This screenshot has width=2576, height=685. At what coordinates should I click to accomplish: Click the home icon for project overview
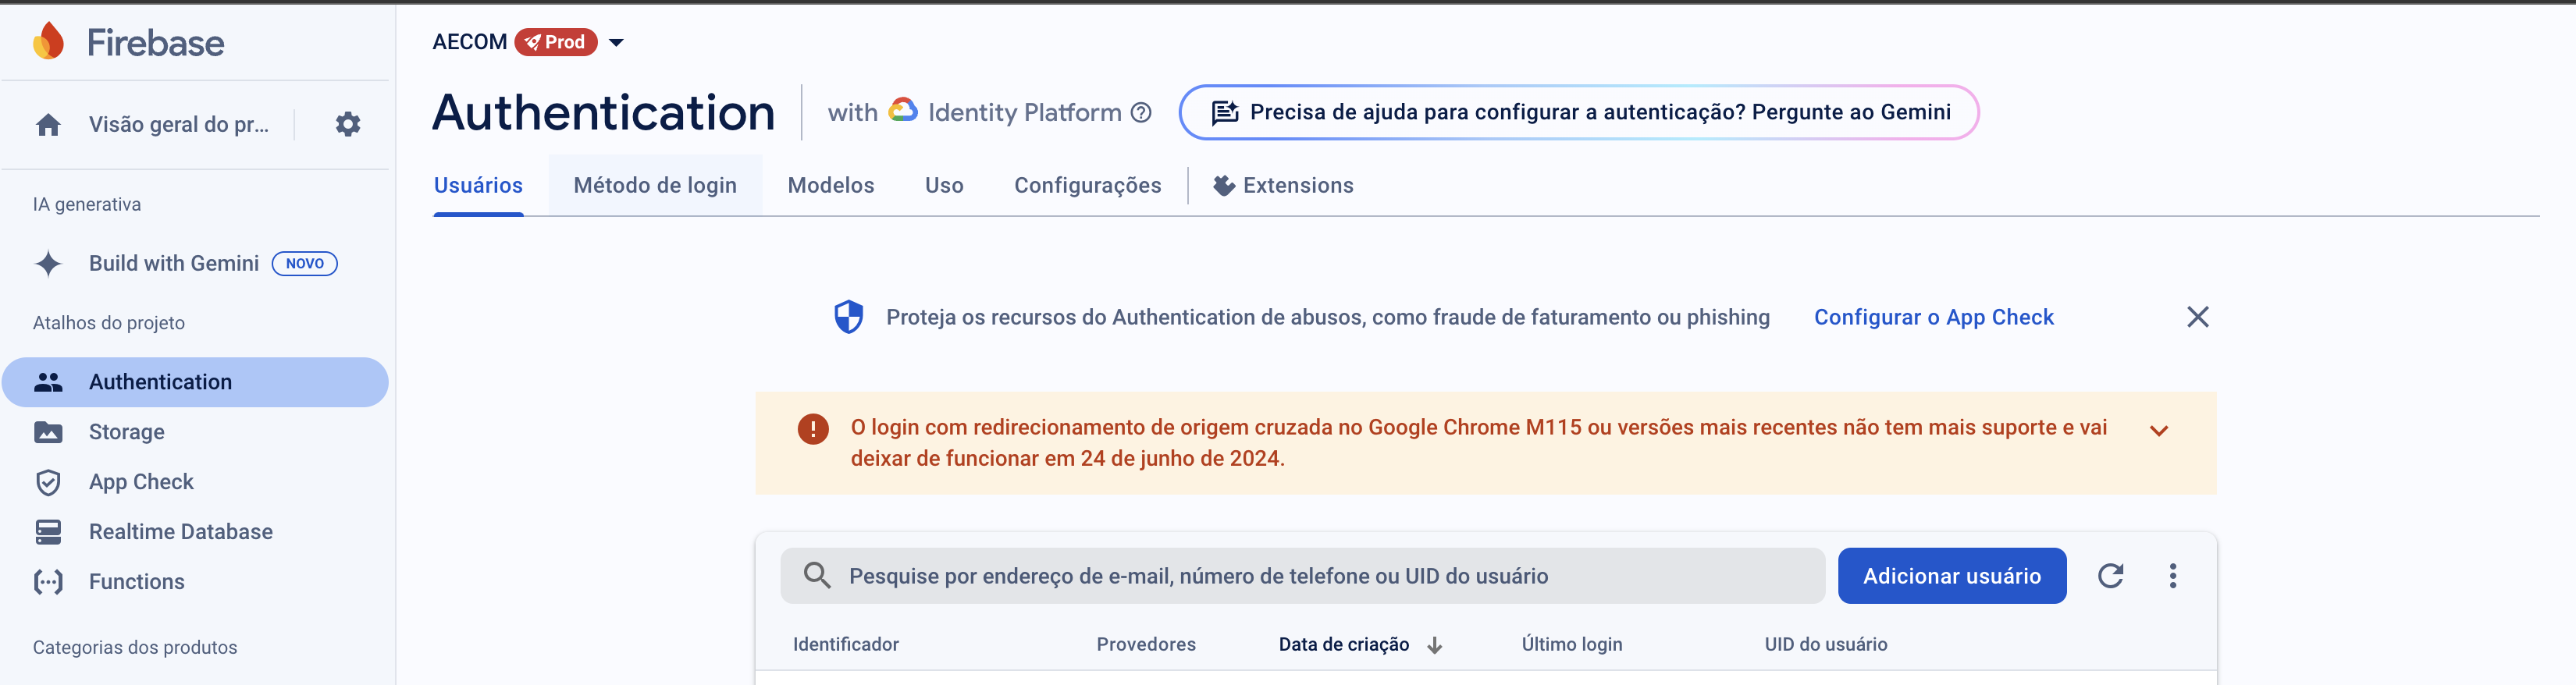coord(48,125)
